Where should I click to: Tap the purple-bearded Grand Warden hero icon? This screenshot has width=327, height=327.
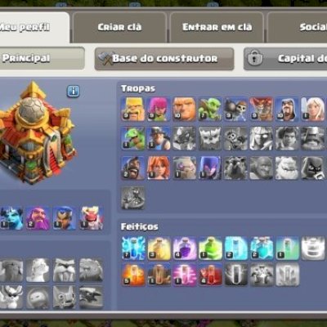point(38,218)
